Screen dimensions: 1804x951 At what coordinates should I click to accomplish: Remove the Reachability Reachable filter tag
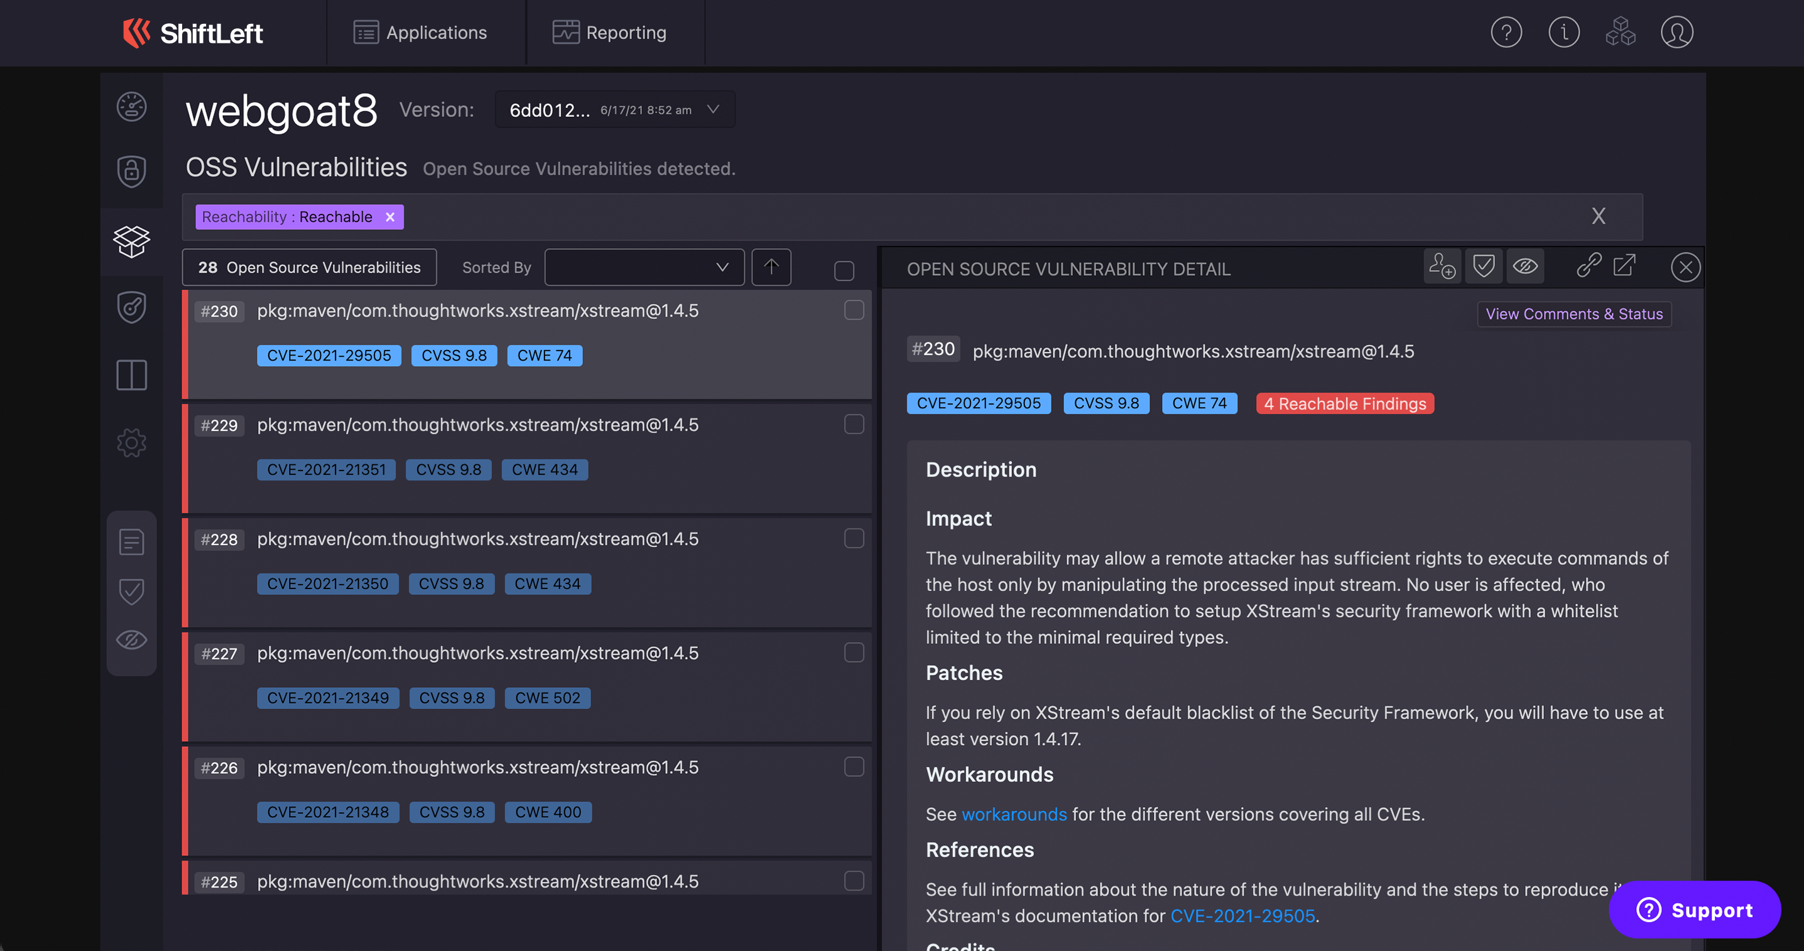click(x=390, y=217)
